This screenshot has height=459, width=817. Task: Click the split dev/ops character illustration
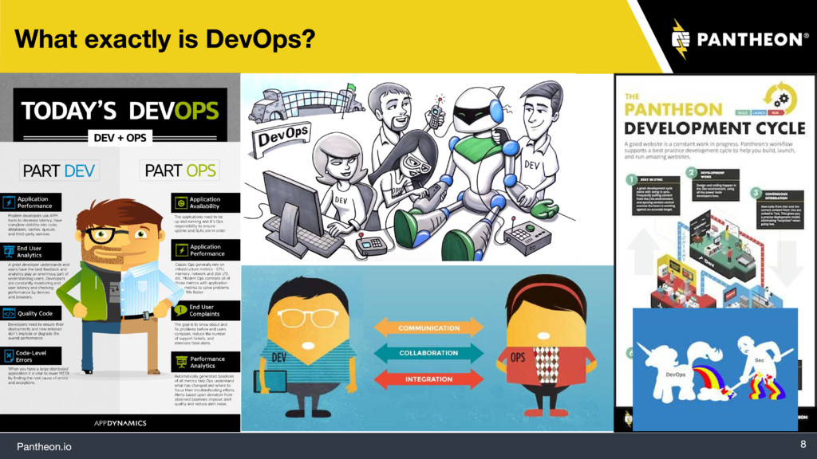pos(121,286)
